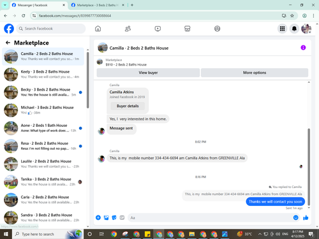Click the Buyer details button
This screenshot has width=319, height=239.
[128, 106]
